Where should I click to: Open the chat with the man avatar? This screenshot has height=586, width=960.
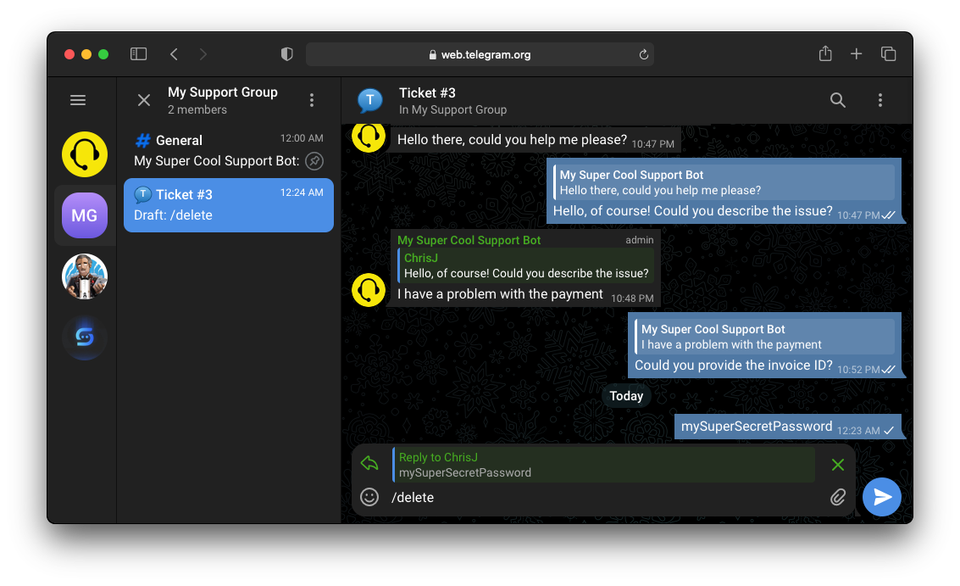(x=85, y=276)
